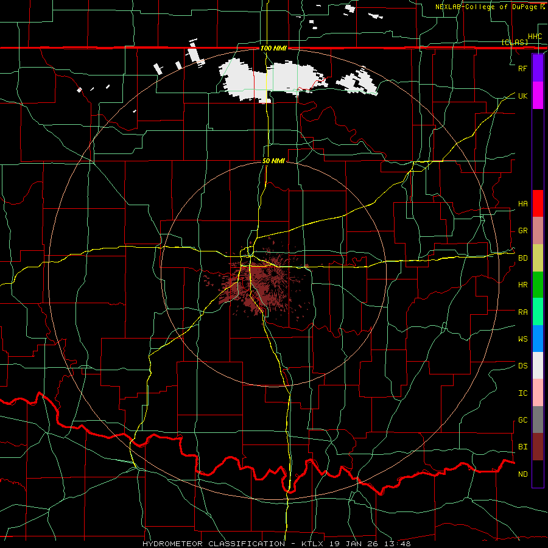The image size is (548, 548).
Task: Click the RA legend label
Action: (522, 312)
